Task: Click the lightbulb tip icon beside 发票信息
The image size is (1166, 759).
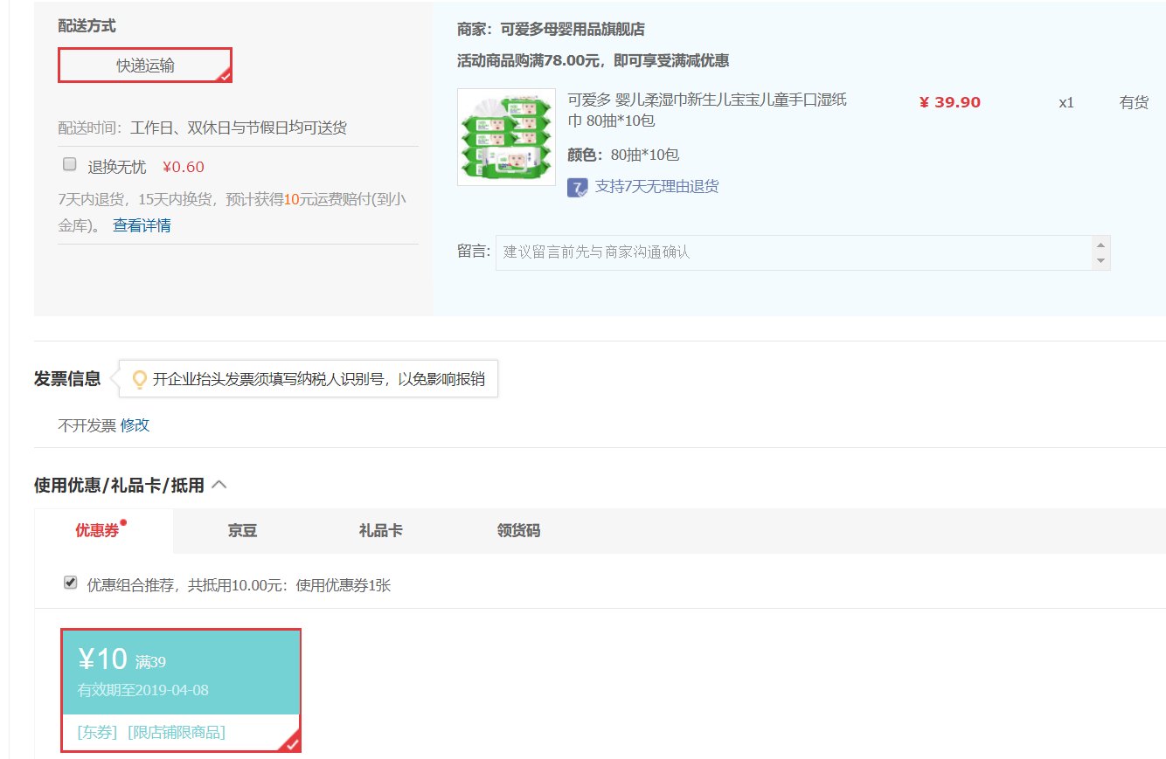Action: 139,380
